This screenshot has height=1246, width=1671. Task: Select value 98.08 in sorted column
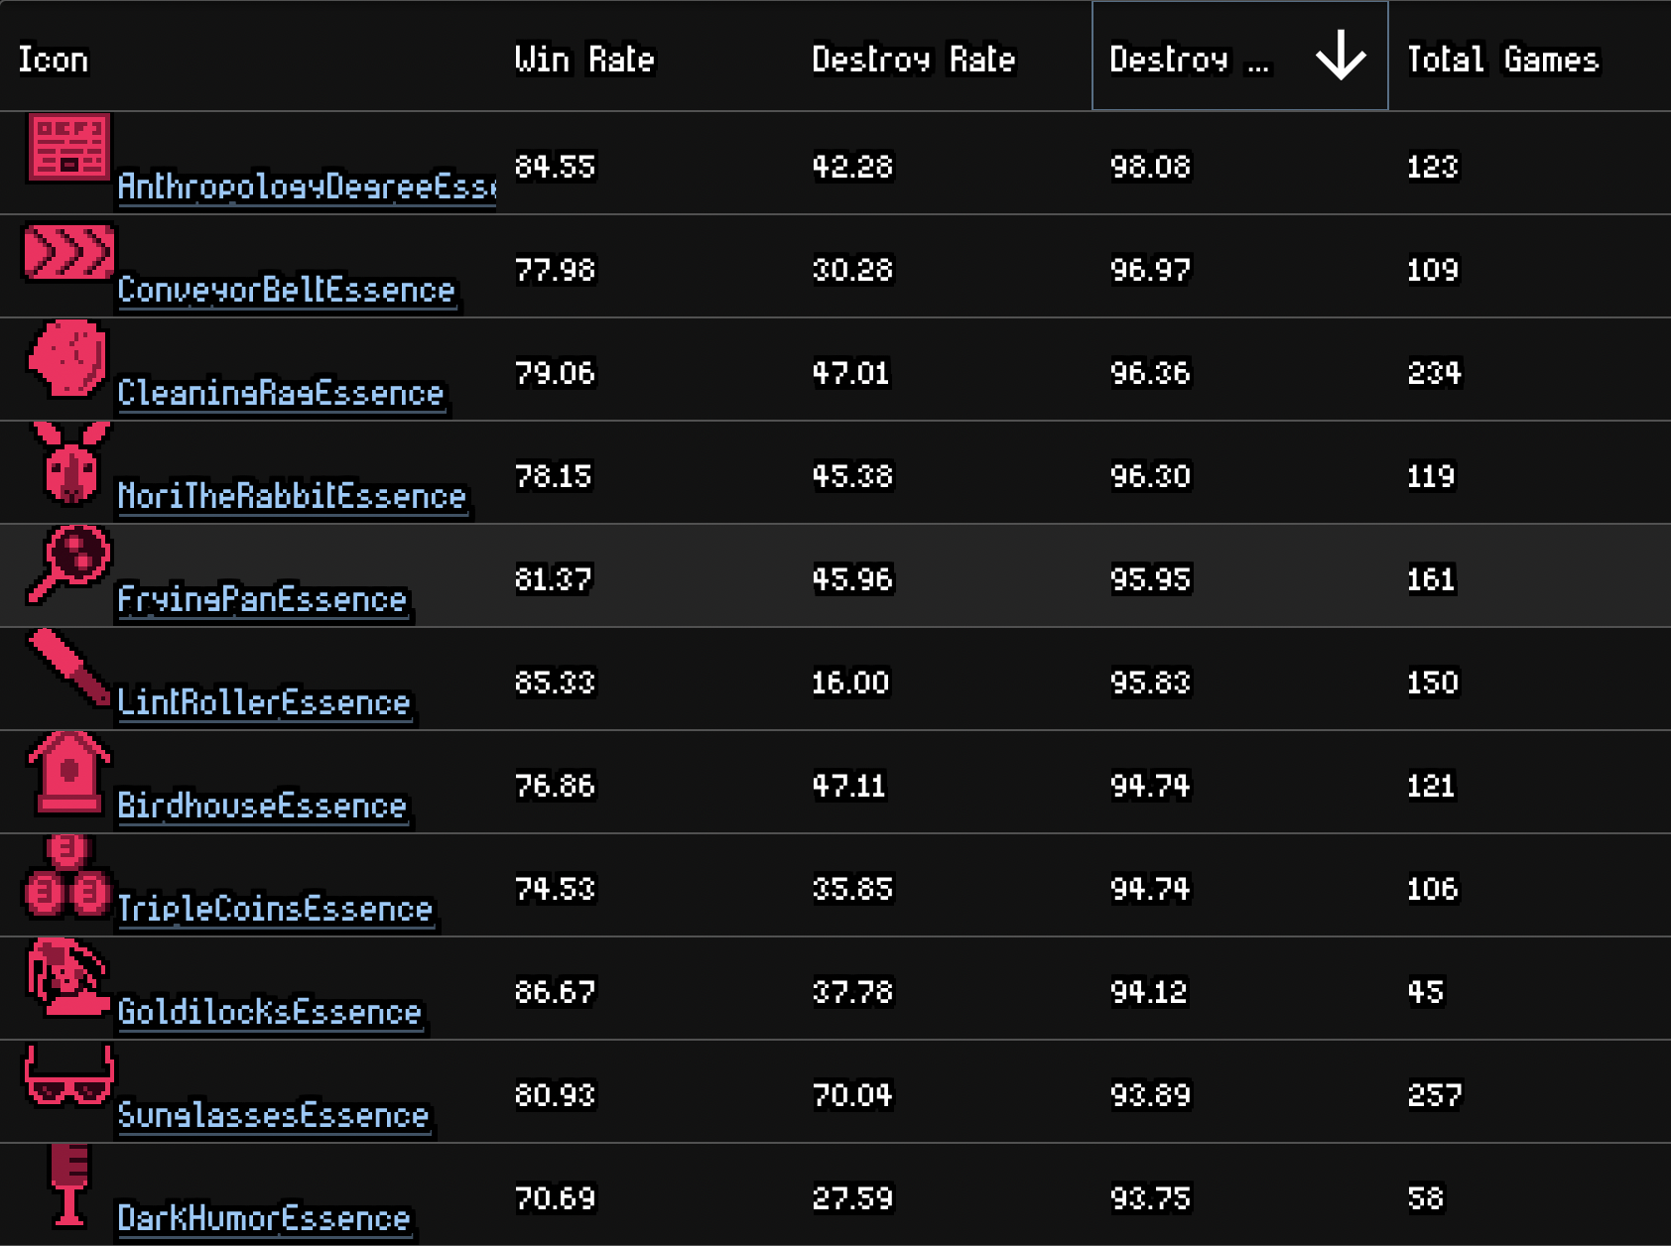click(1150, 166)
